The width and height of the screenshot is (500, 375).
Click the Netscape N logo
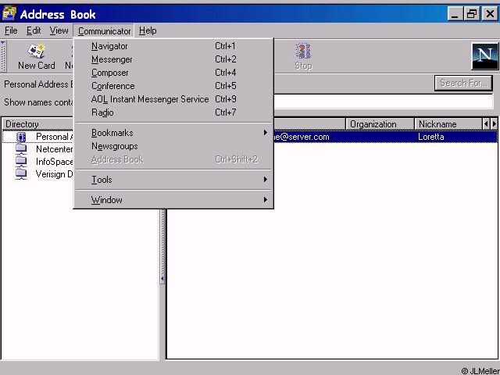tap(485, 56)
